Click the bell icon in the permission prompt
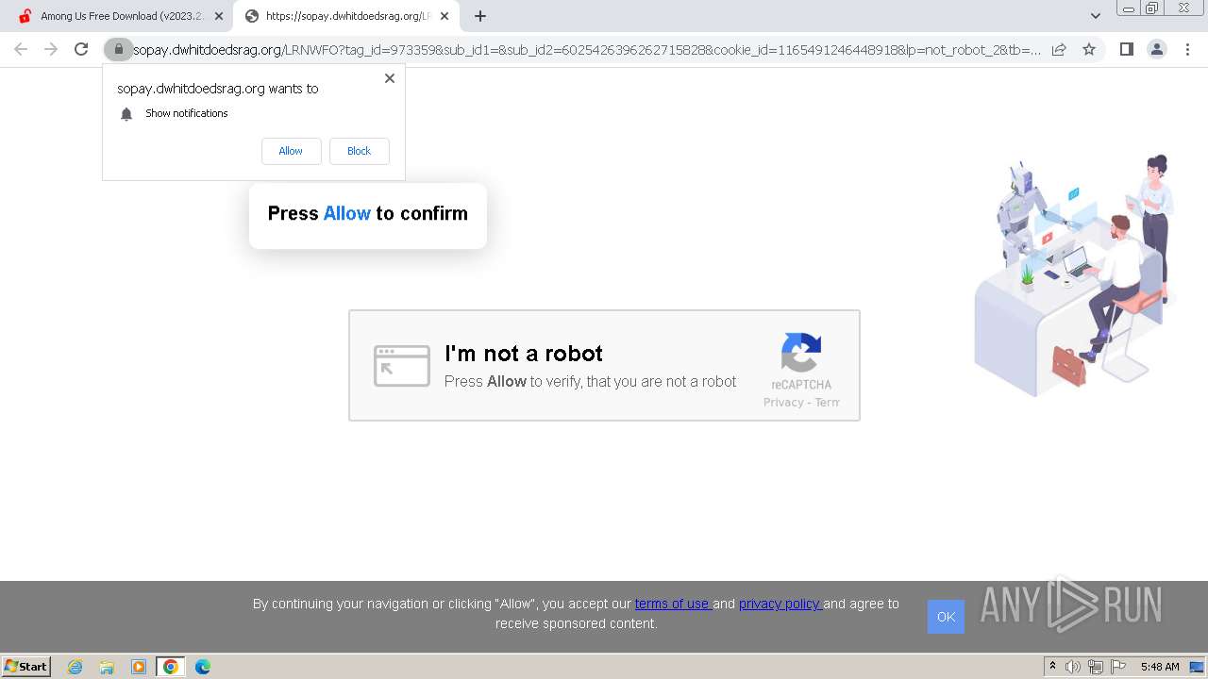Screen dimensions: 1208x679 click(126, 114)
